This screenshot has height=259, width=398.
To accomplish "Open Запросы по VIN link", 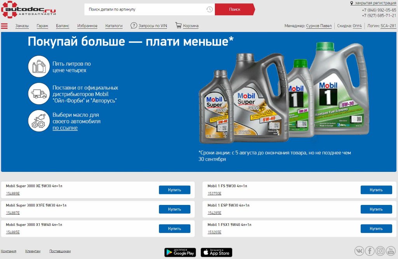I will point(153,26).
